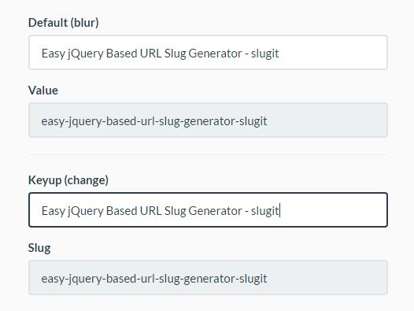
Task: Click "generator" in the Value field text
Action: 210,121
